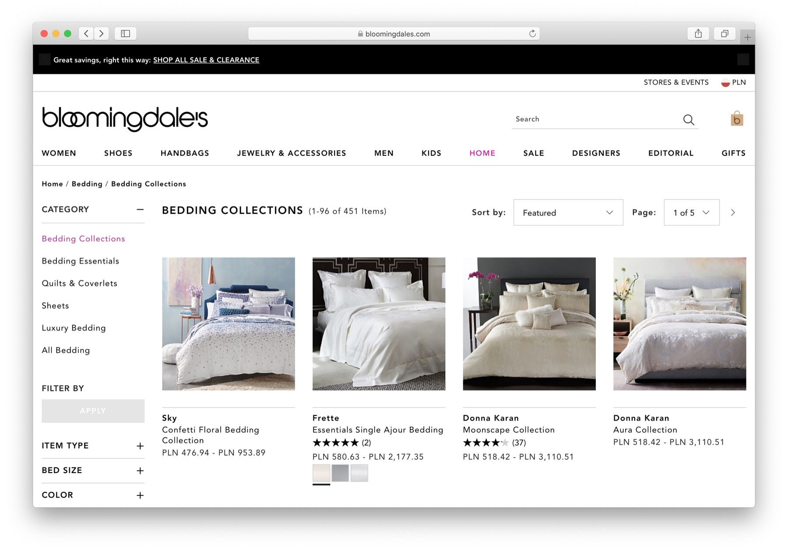This screenshot has width=788, height=551.
Task: Open the DESIGNERS navigation menu
Action: 596,153
